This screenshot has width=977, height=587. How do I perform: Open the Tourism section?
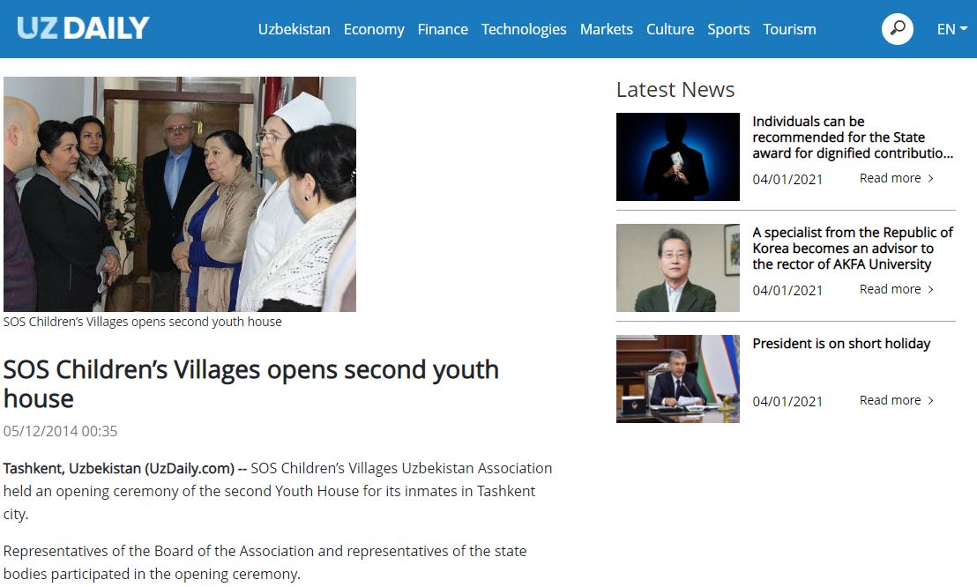tap(789, 29)
